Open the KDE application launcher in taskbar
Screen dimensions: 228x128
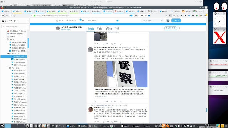[x=2, y=126]
